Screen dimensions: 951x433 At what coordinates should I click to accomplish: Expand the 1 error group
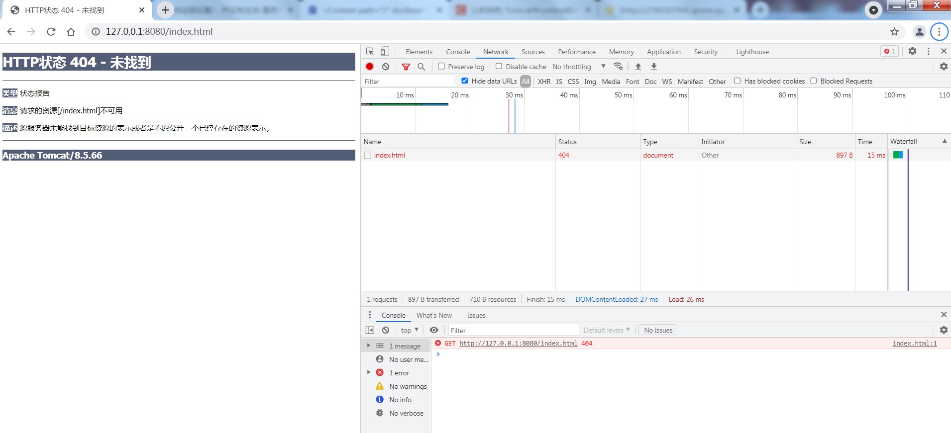coord(369,372)
